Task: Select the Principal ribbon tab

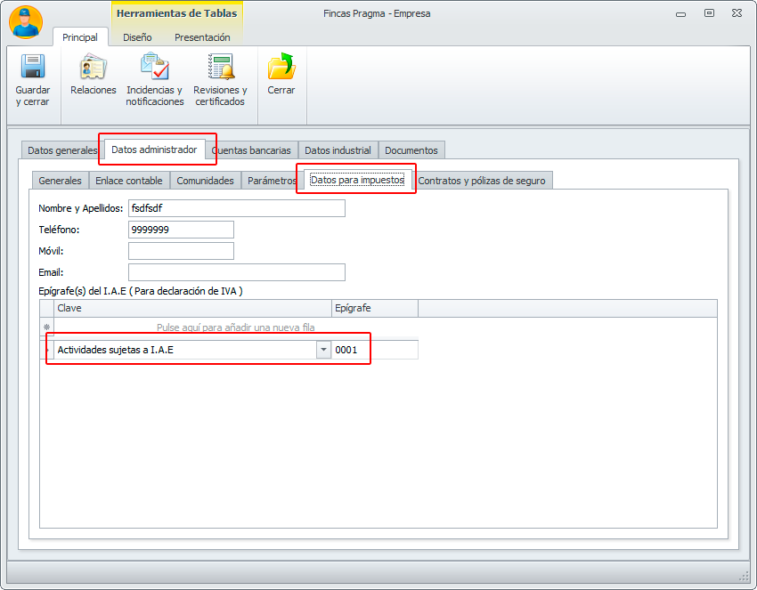Action: [x=80, y=37]
